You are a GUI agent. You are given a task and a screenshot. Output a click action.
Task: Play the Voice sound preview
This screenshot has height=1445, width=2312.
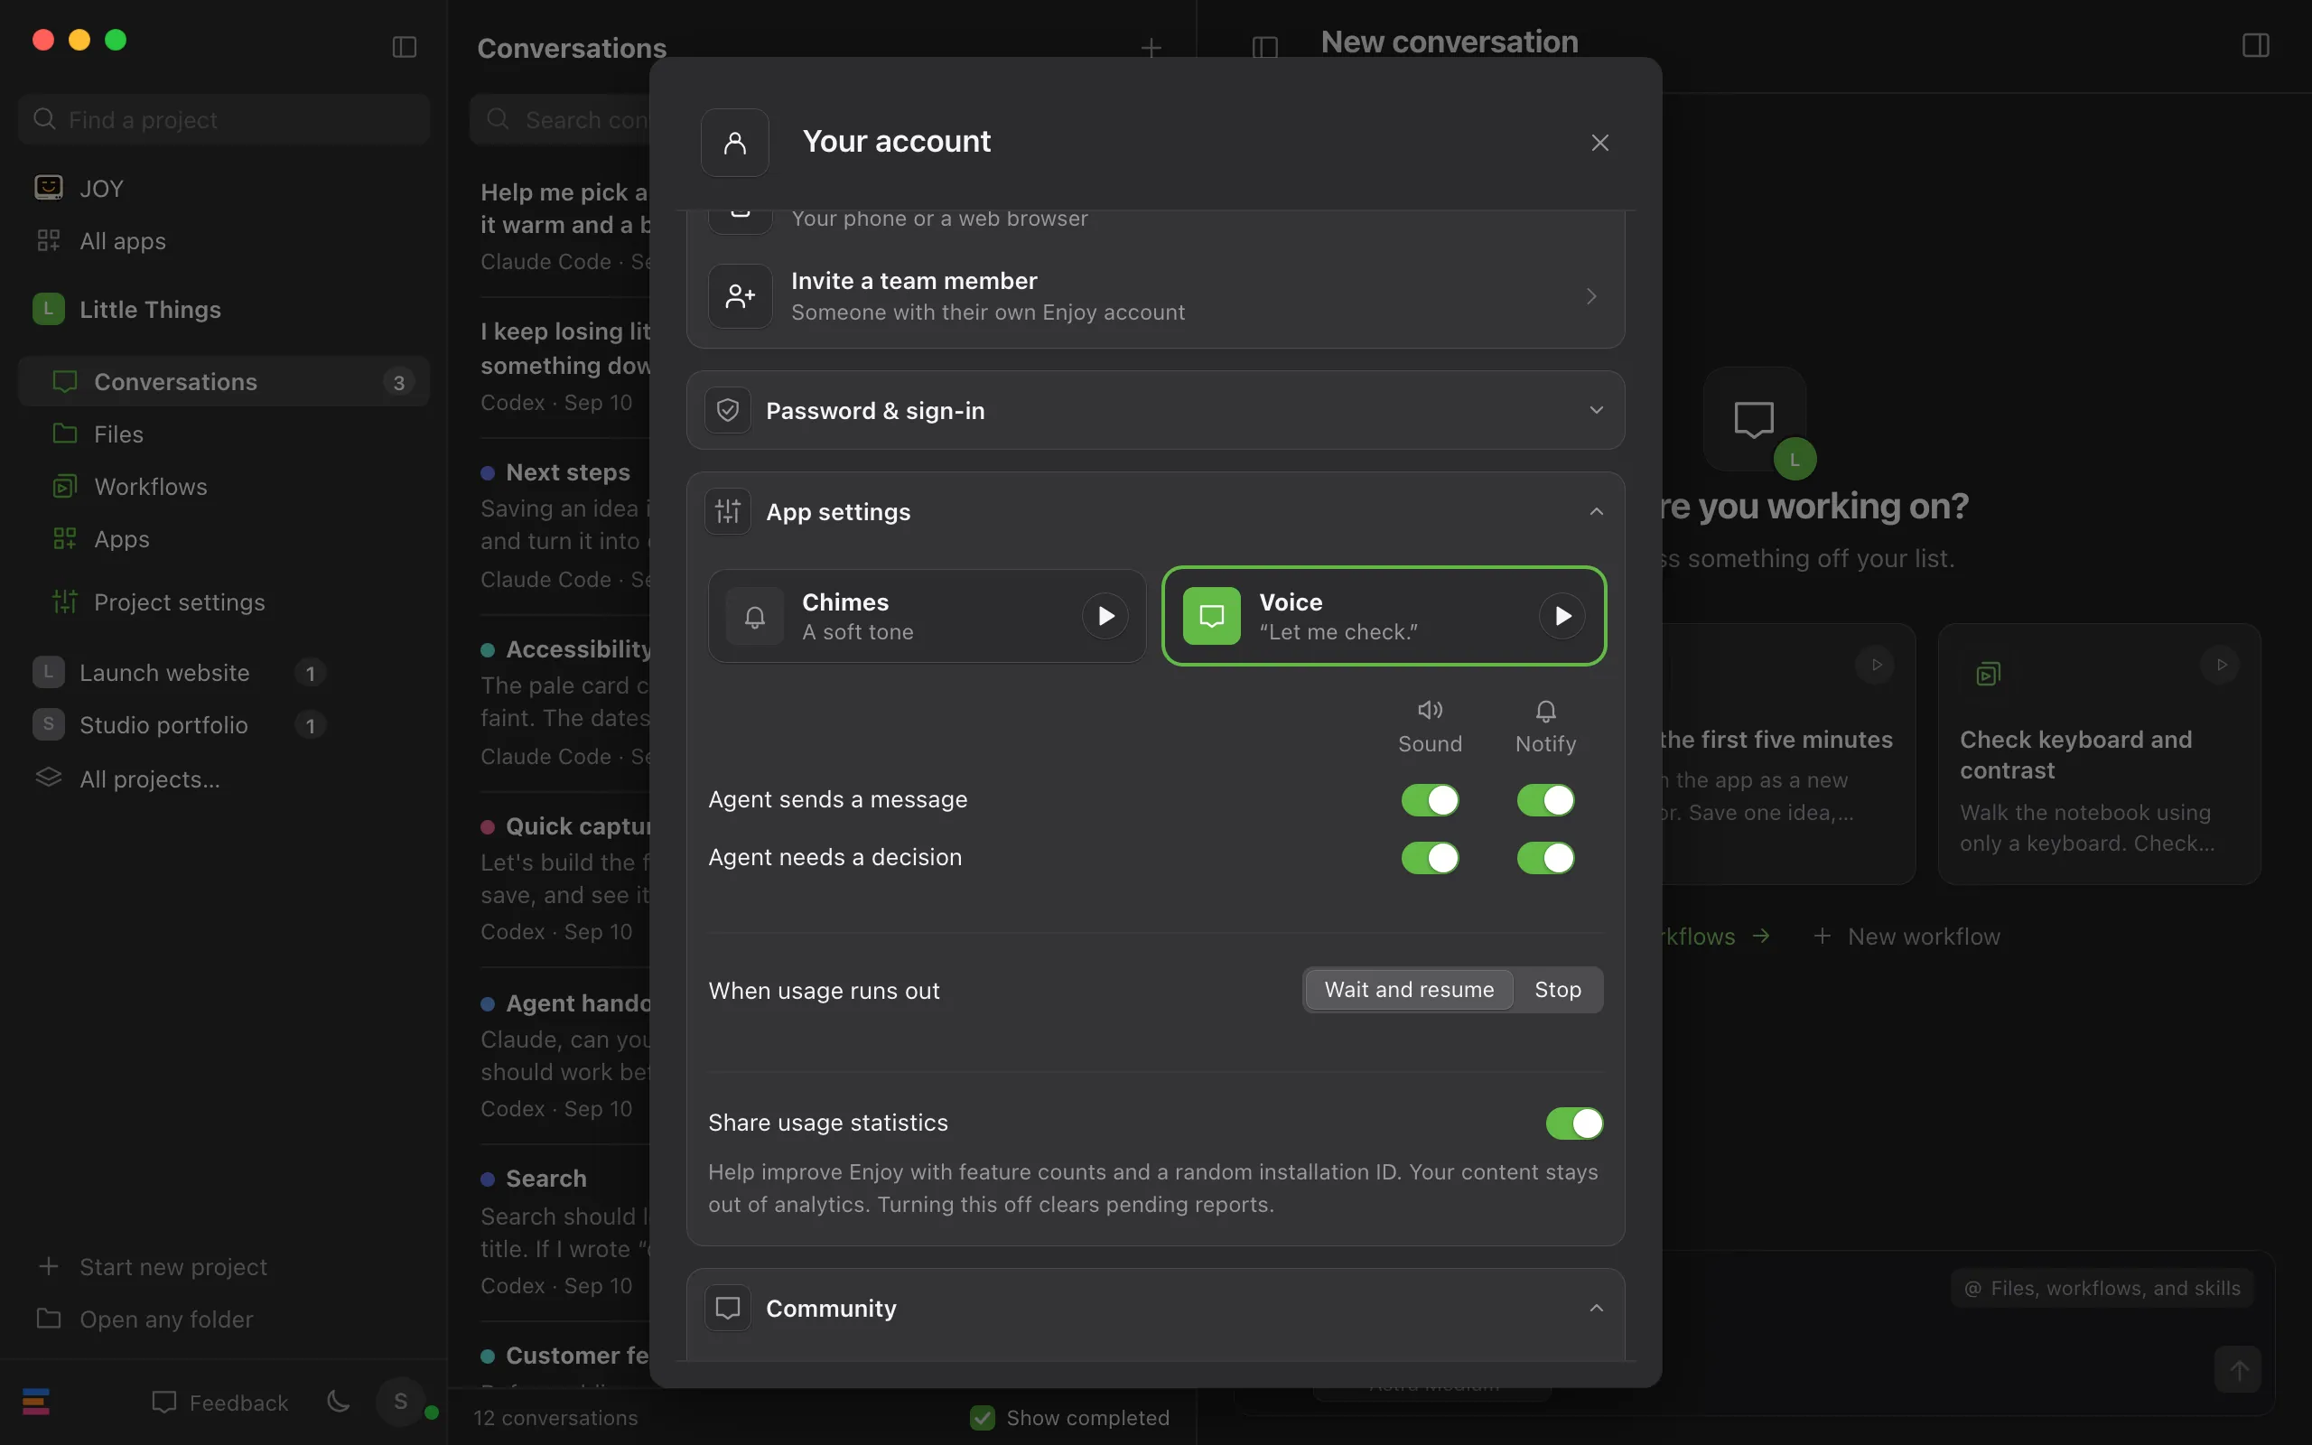(1562, 615)
